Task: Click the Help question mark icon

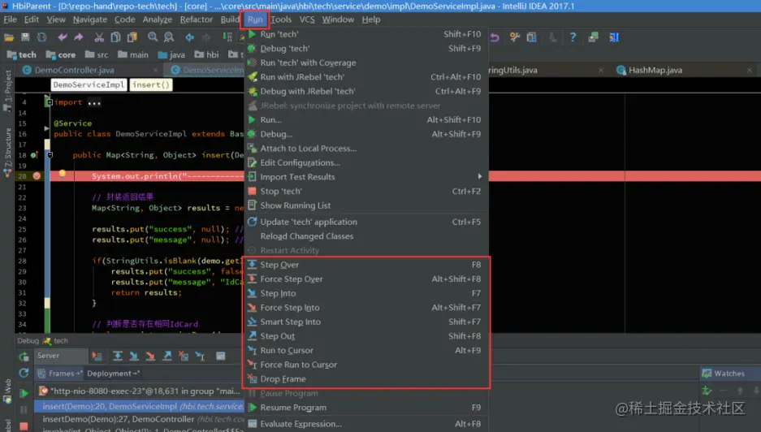Action: tap(573, 37)
